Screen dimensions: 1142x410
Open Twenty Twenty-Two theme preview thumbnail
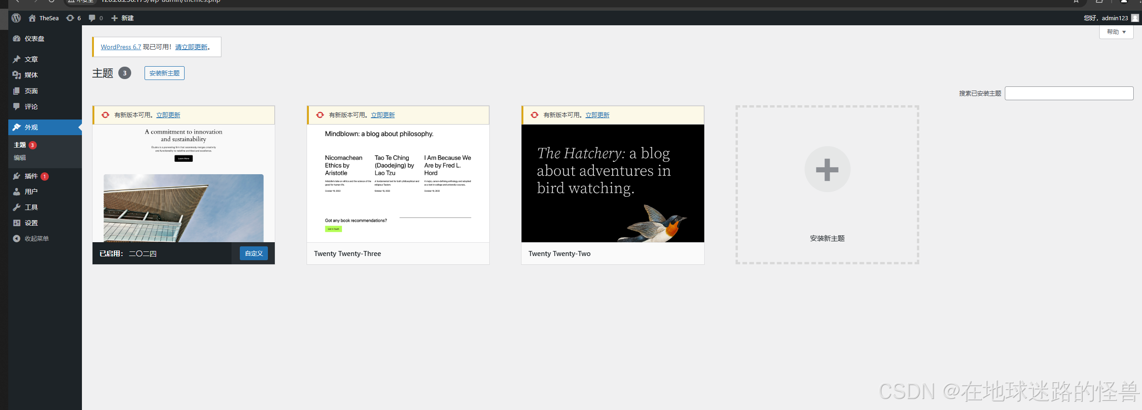(x=613, y=183)
